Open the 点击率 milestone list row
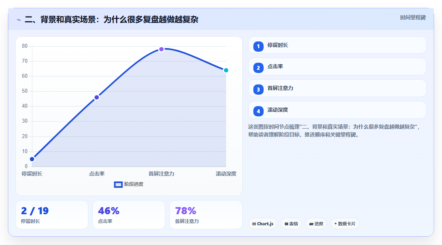The width and height of the screenshot is (442, 245). [x=337, y=67]
